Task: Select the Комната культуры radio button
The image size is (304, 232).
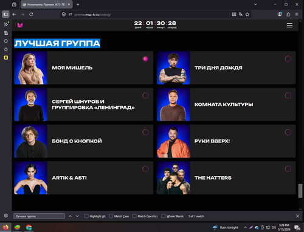Action: [288, 96]
